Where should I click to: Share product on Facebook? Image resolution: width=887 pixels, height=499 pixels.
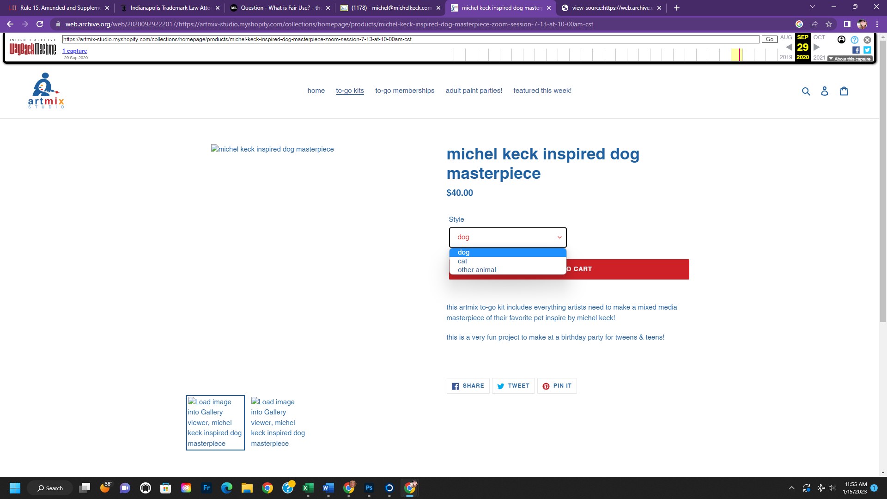pyautogui.click(x=468, y=386)
